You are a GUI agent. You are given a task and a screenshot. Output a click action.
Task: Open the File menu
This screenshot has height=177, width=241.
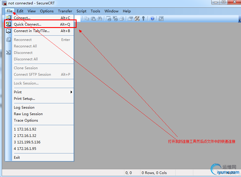point(9,11)
